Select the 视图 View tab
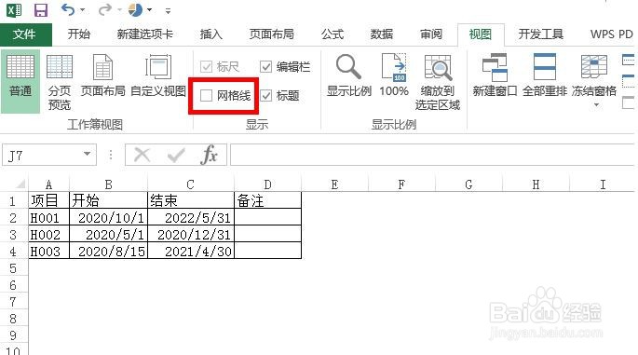This screenshot has height=355, width=638. coord(481,34)
